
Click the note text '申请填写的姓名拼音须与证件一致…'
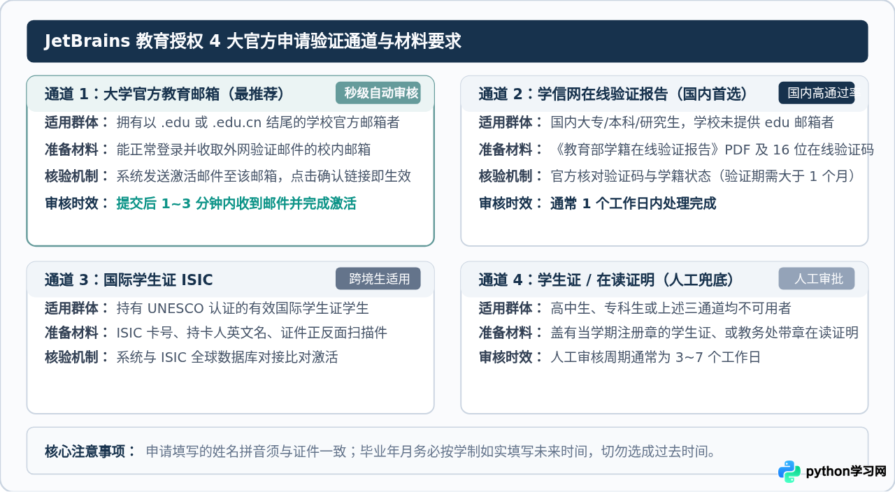click(431, 451)
